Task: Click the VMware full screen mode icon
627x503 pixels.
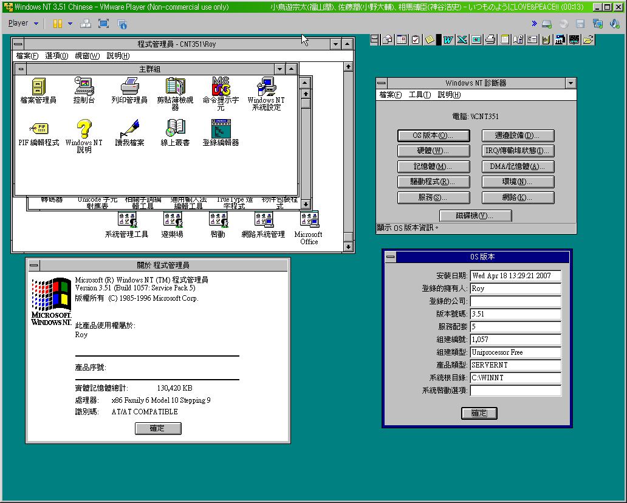Action: (103, 24)
